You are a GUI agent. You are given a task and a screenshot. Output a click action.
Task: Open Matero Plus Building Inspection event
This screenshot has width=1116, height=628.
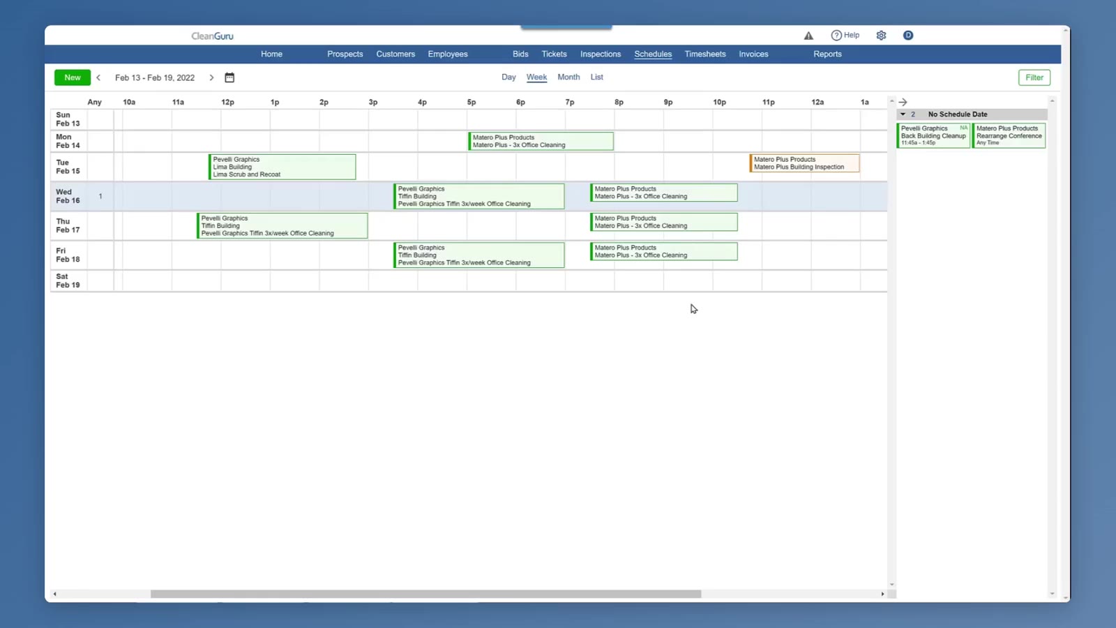coord(804,163)
